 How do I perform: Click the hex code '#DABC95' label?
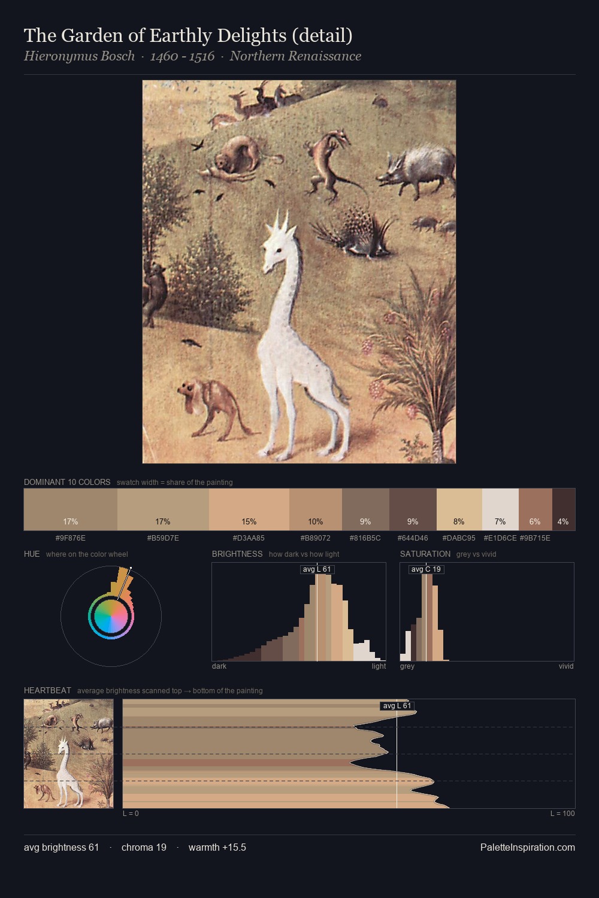[459, 538]
